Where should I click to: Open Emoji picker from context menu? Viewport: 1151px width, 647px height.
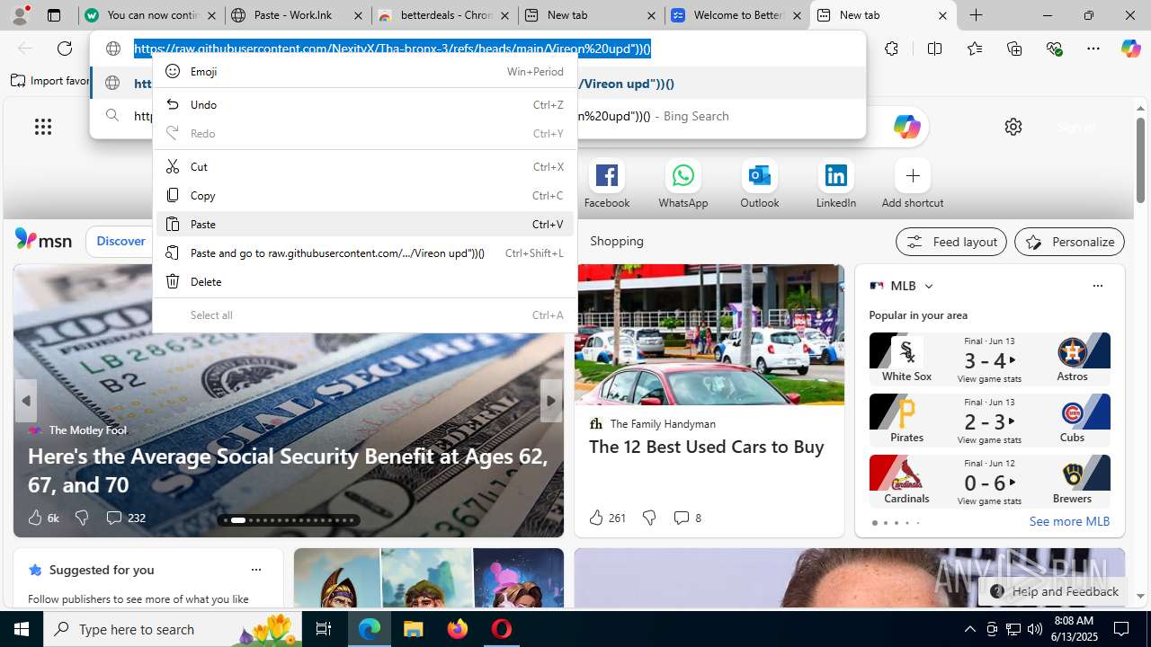click(x=364, y=72)
